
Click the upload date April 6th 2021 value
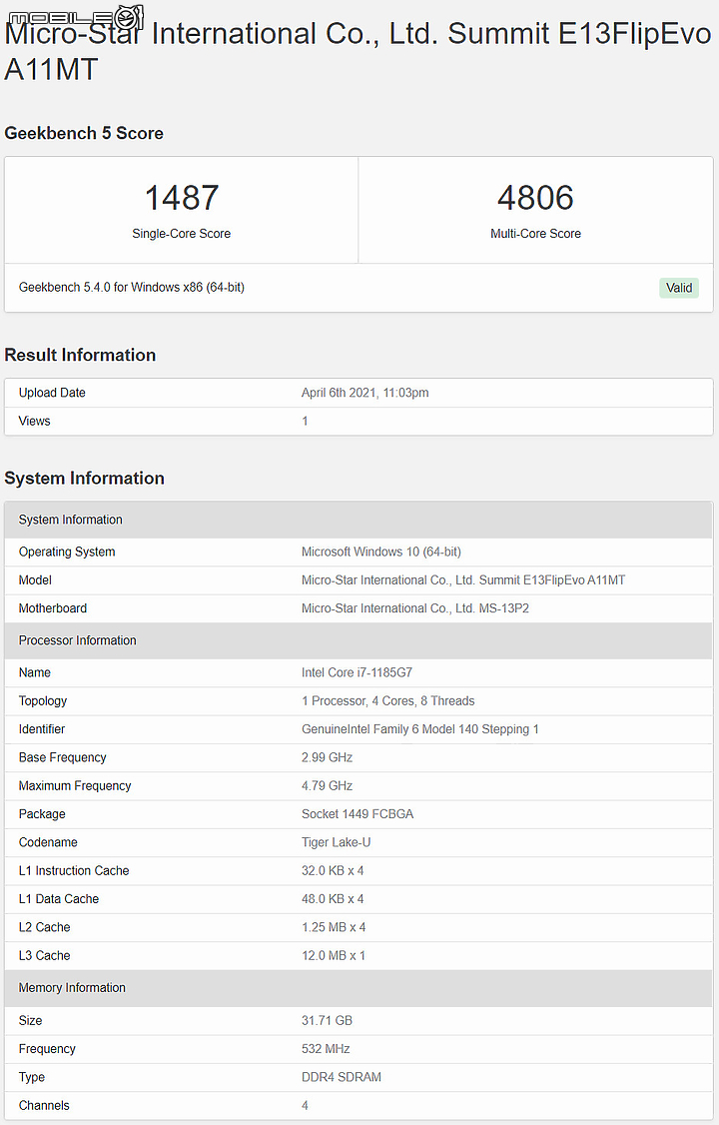[x=364, y=393]
